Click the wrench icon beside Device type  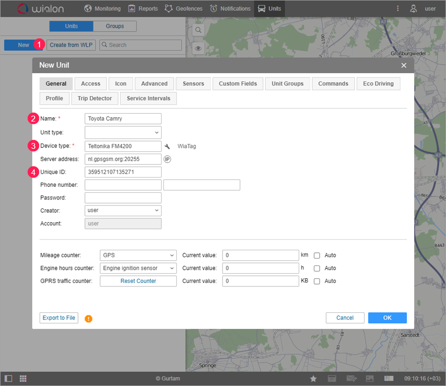167,146
